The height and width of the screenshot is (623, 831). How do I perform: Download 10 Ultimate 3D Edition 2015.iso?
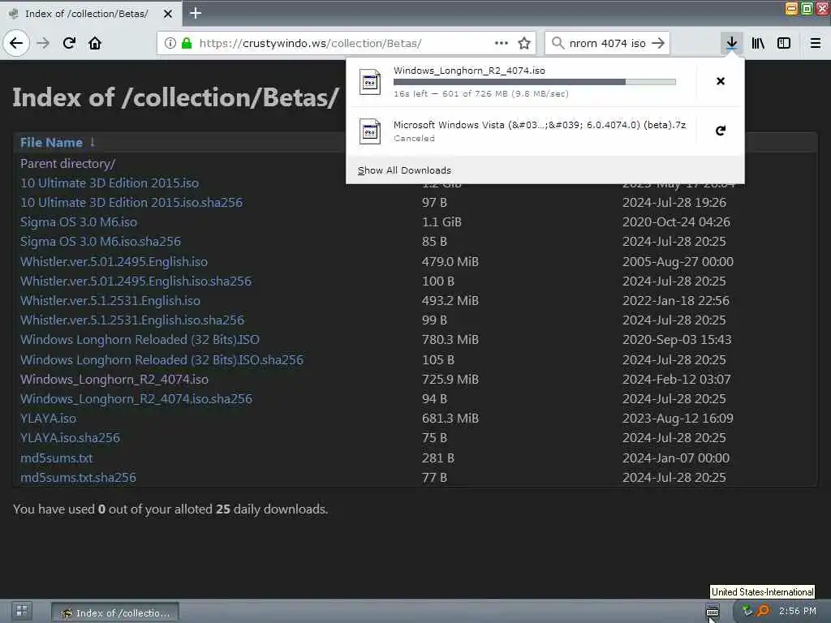pos(110,183)
